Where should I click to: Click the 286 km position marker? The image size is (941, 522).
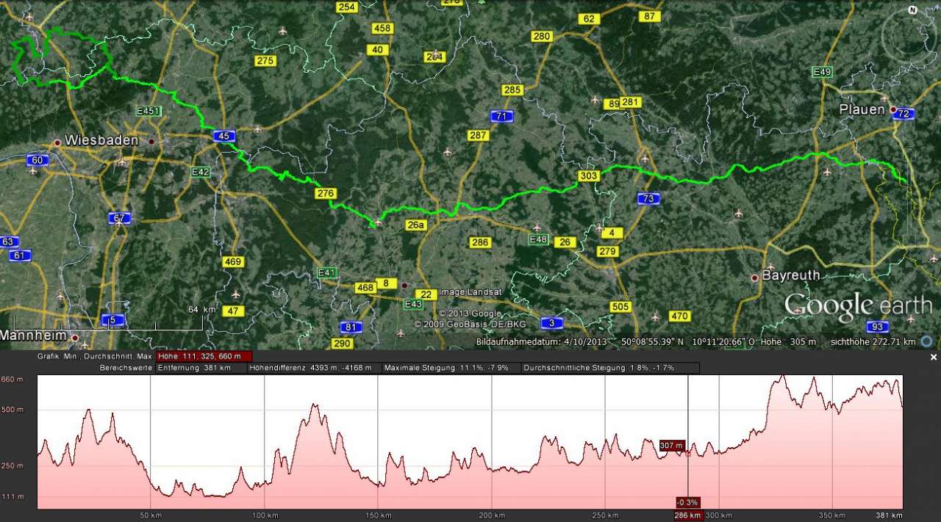[688, 515]
